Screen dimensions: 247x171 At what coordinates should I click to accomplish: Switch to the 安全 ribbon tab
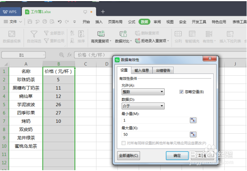tap(183, 22)
